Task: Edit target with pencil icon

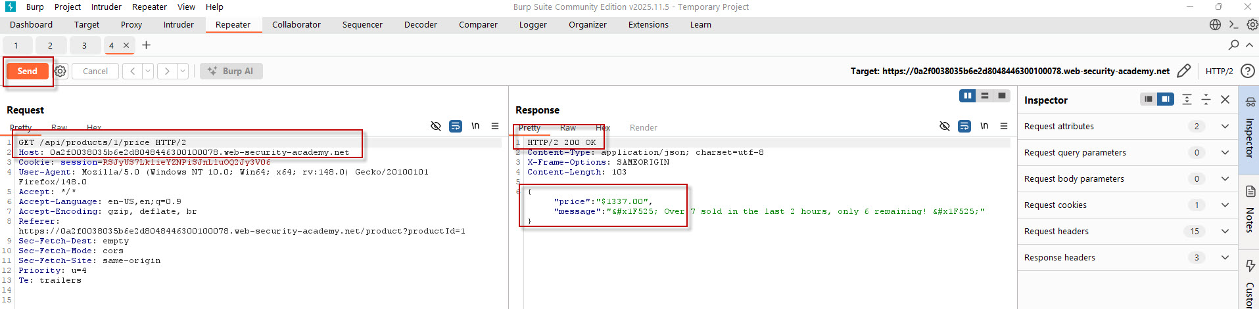Action: point(1184,71)
